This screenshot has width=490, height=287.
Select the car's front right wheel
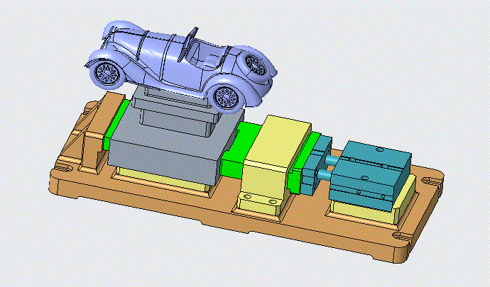tap(227, 96)
